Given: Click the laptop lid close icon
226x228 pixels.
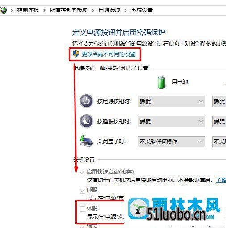Looking at the screenshot, I should 86,141.
